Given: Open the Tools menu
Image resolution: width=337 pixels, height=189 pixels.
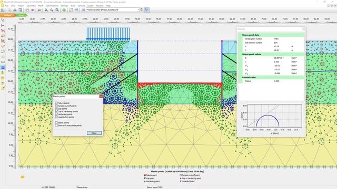Looking at the screenshot, I should [73, 6].
